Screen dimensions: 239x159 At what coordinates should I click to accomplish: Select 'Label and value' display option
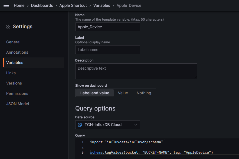95,93
